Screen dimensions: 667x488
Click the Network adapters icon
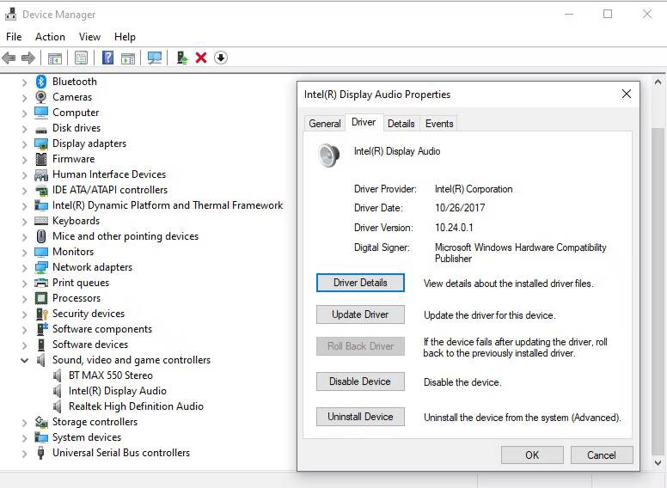click(x=41, y=267)
